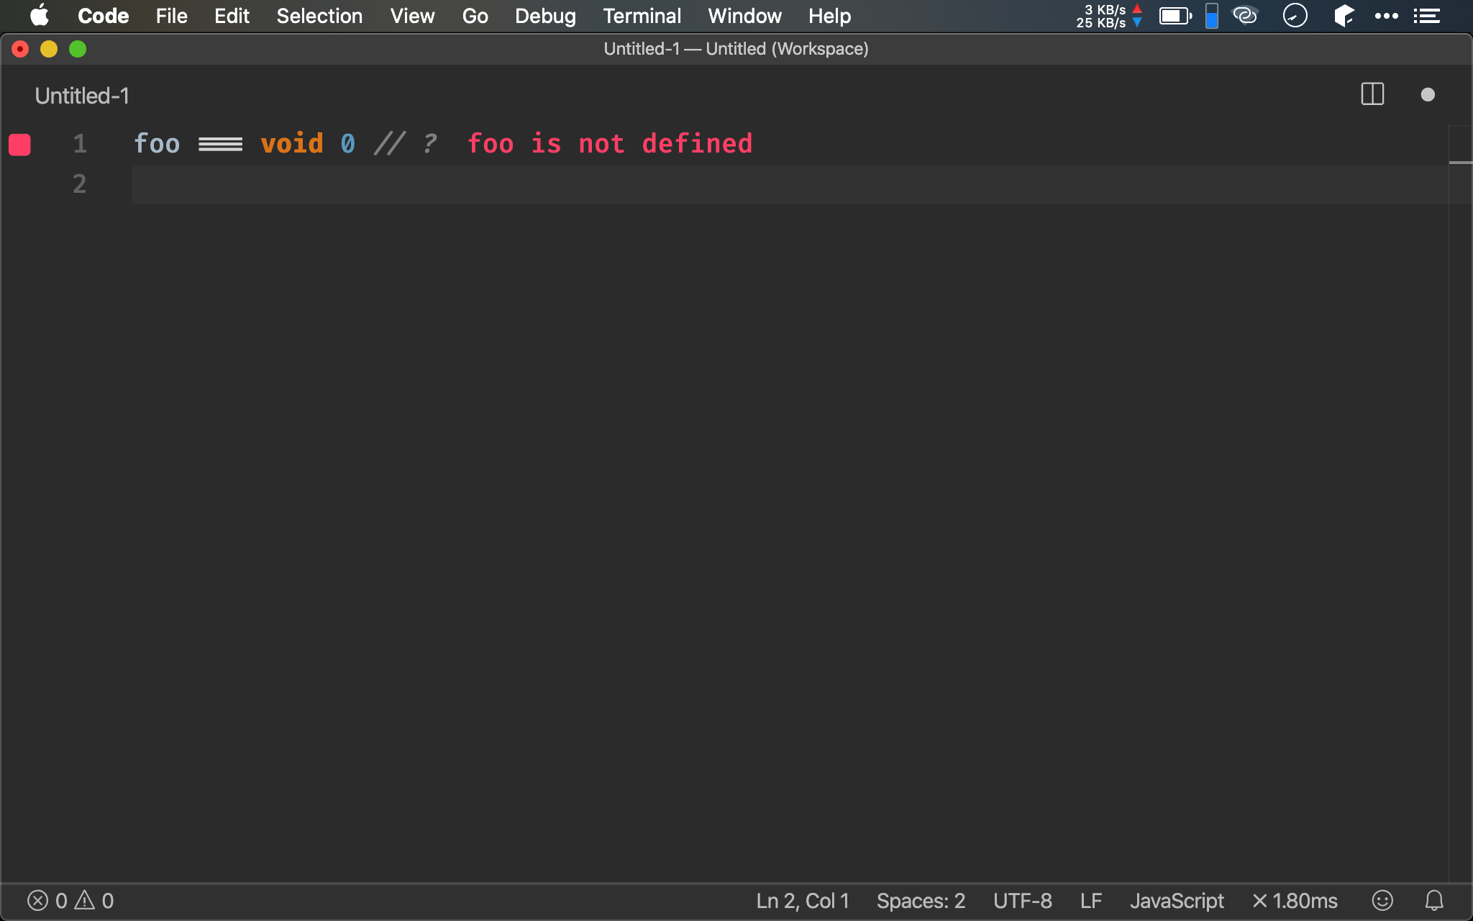Change indentation via 'Spaces: 2'
The width and height of the screenshot is (1473, 921).
pyautogui.click(x=921, y=901)
